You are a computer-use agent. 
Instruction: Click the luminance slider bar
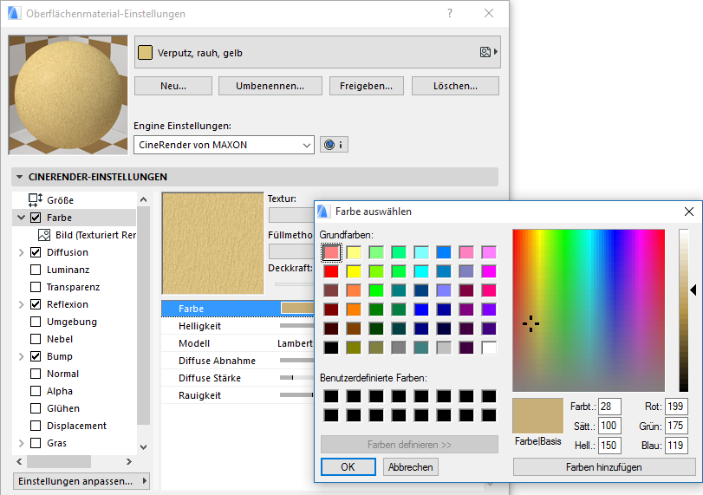click(683, 310)
